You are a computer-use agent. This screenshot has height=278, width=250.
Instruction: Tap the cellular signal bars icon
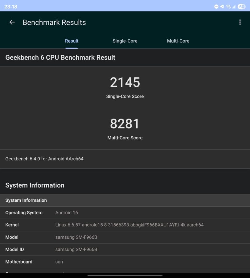click(234, 7)
